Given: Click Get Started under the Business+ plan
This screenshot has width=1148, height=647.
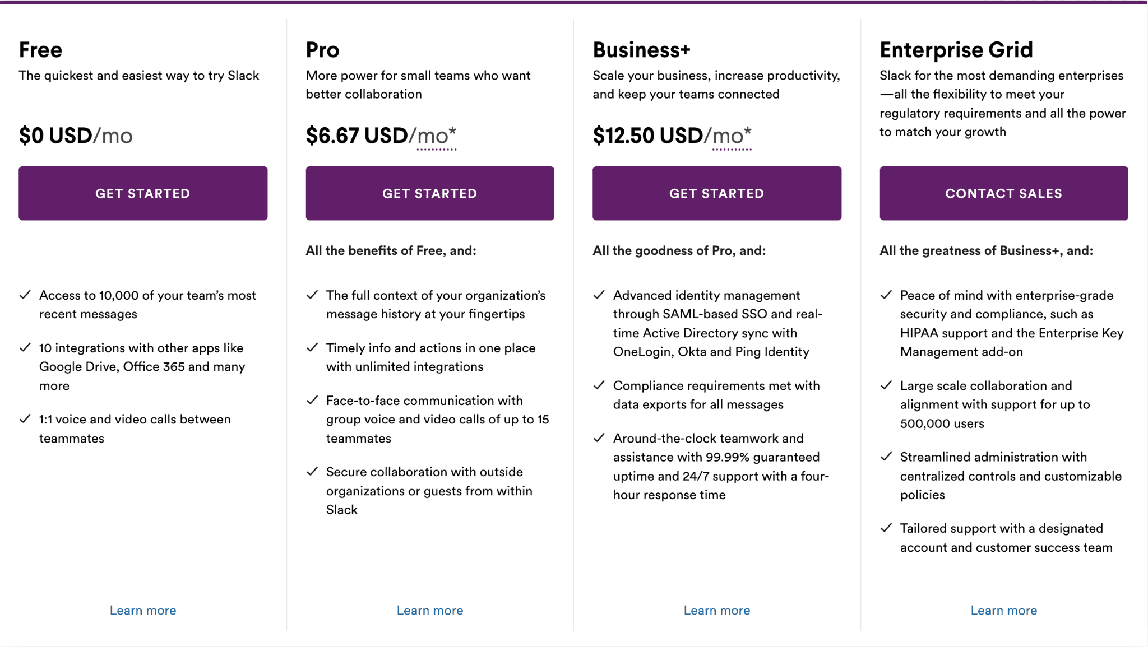Looking at the screenshot, I should click(x=716, y=193).
